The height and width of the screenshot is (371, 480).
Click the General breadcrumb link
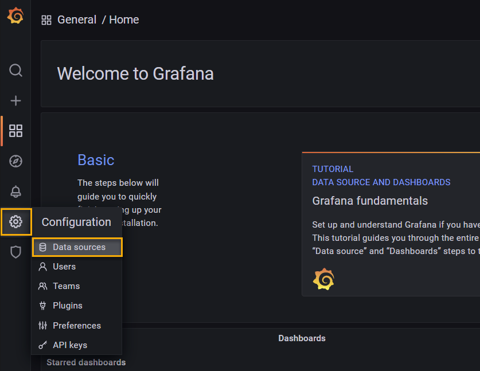click(x=77, y=20)
